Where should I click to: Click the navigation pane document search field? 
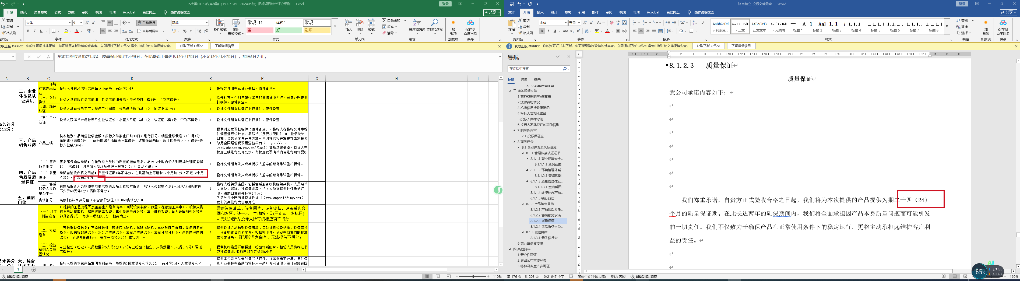(534, 69)
